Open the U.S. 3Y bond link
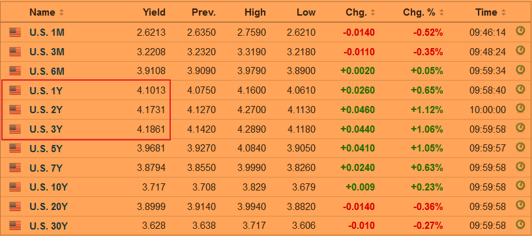 pos(46,129)
